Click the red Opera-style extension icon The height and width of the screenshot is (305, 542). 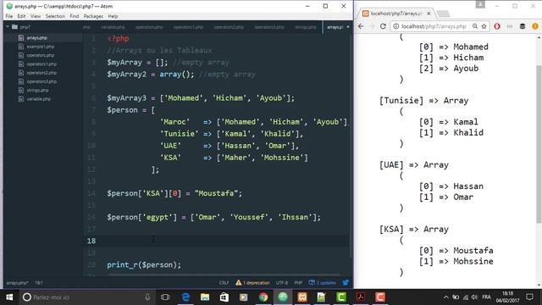coord(497,26)
